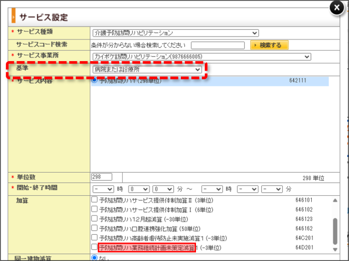This screenshot has height=261, width=349.
Task: Open the start hour dropdown
Action: [x=104, y=189]
